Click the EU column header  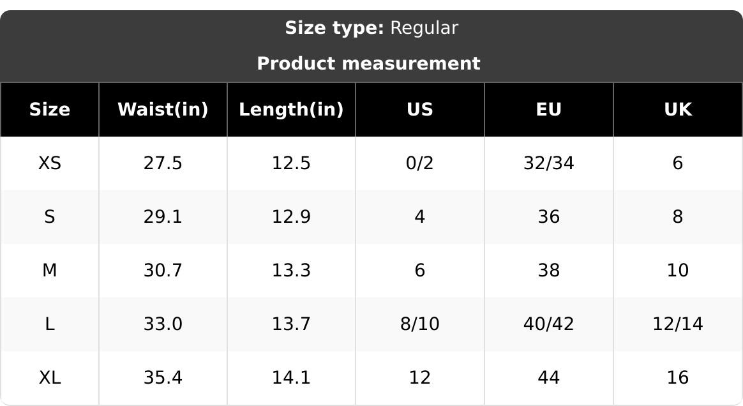click(549, 109)
